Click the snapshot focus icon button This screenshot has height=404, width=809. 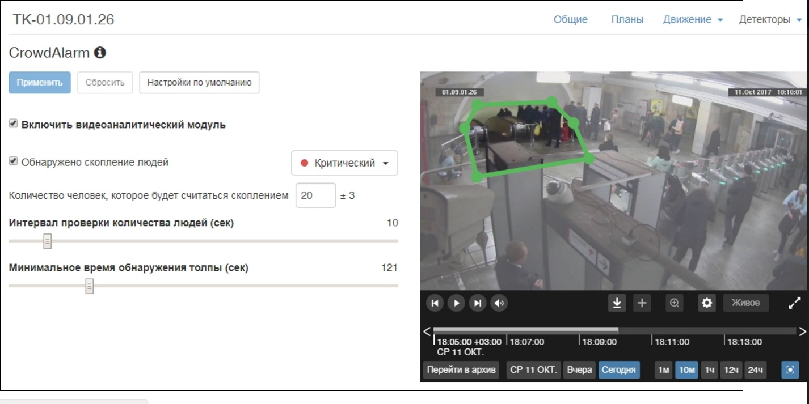point(790,370)
